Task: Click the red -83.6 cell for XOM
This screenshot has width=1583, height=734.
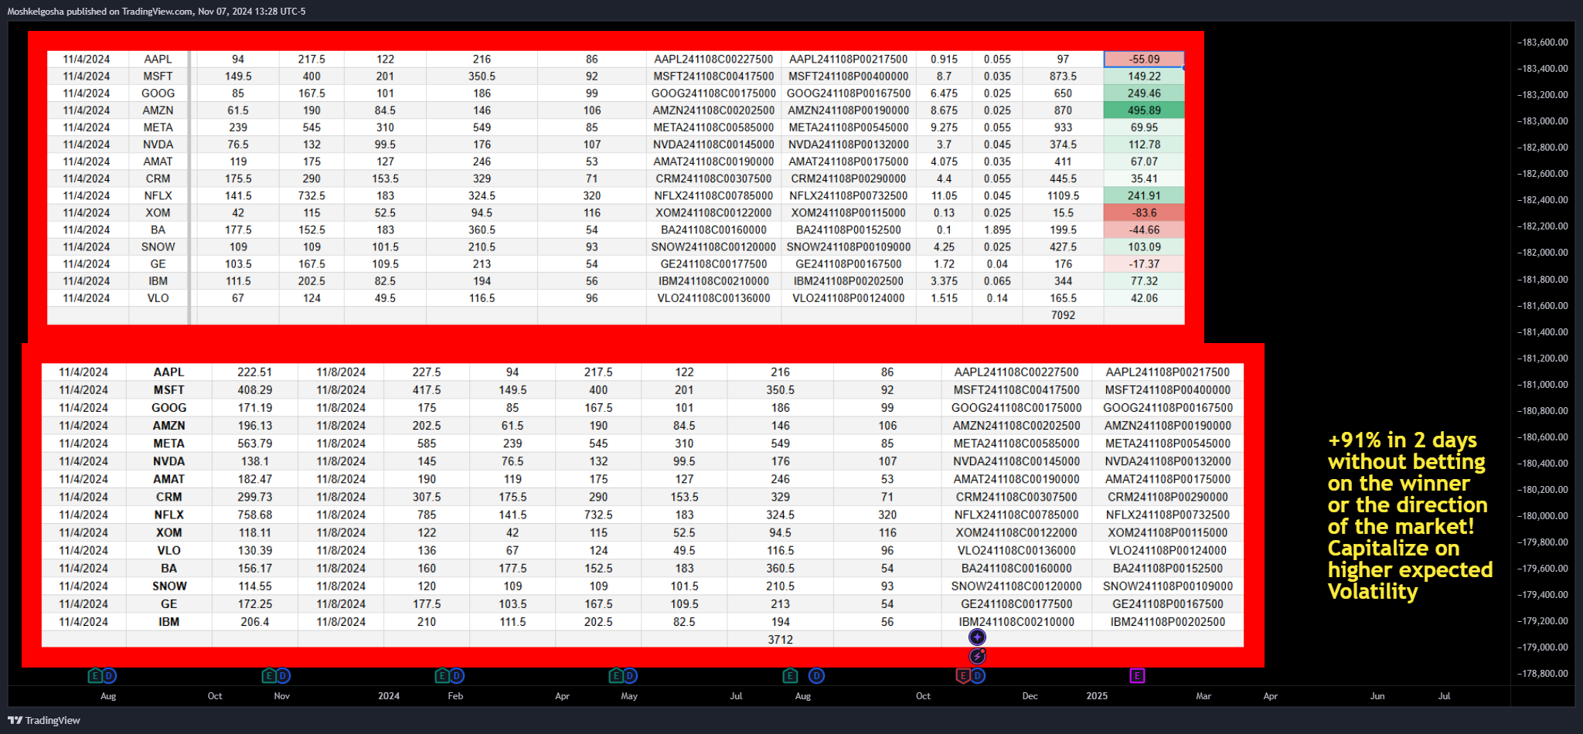Action: [1144, 213]
